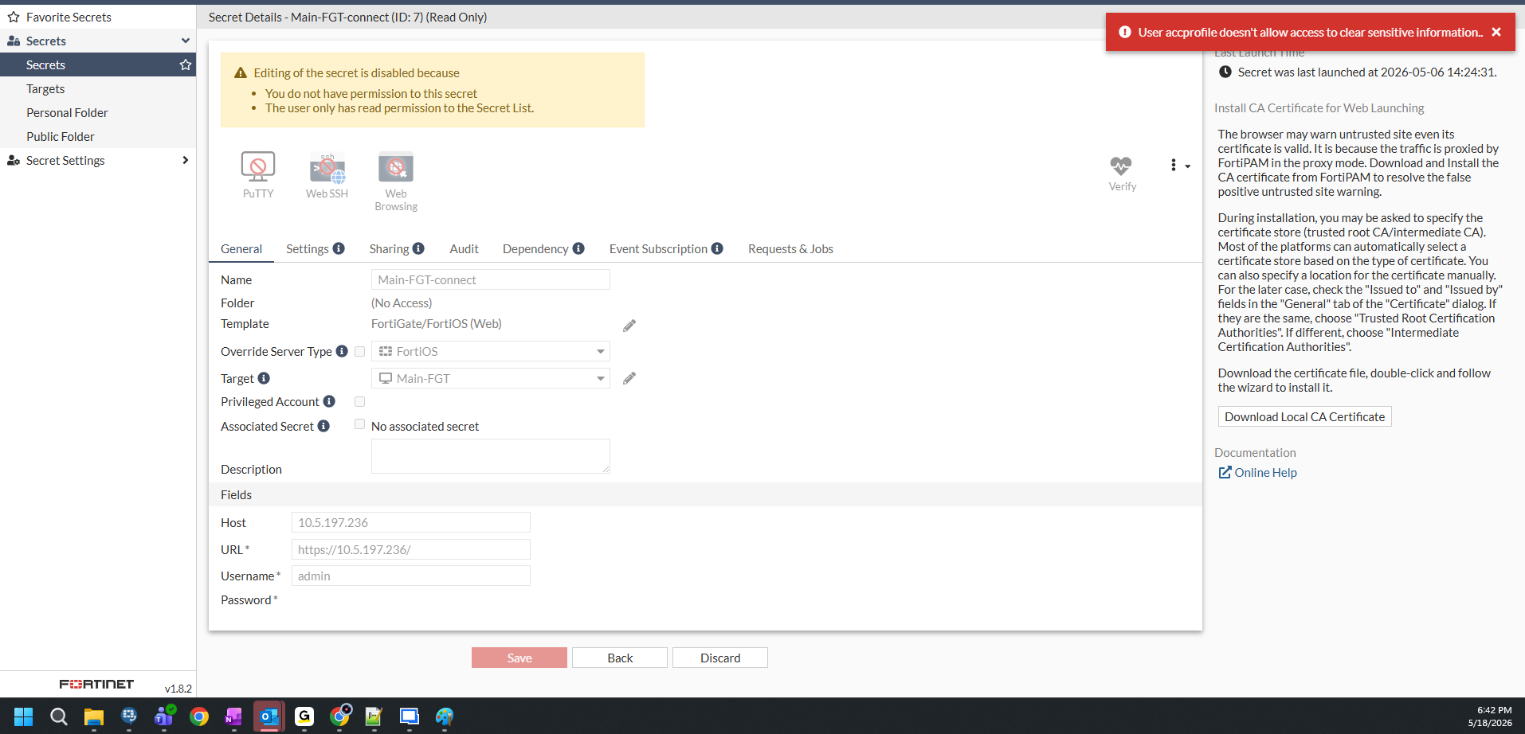Screen dimensions: 1525x734
Task: Expand the Secret Settings sidebar section
Action: [186, 160]
